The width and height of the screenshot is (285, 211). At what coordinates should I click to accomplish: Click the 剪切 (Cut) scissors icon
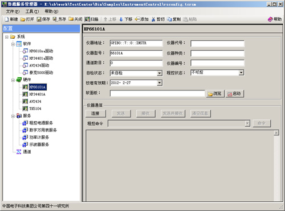[153, 19]
